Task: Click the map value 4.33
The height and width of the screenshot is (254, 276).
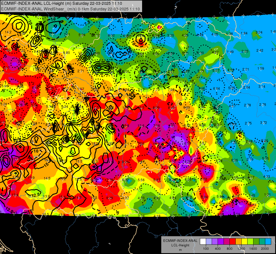Action: tap(266, 176)
